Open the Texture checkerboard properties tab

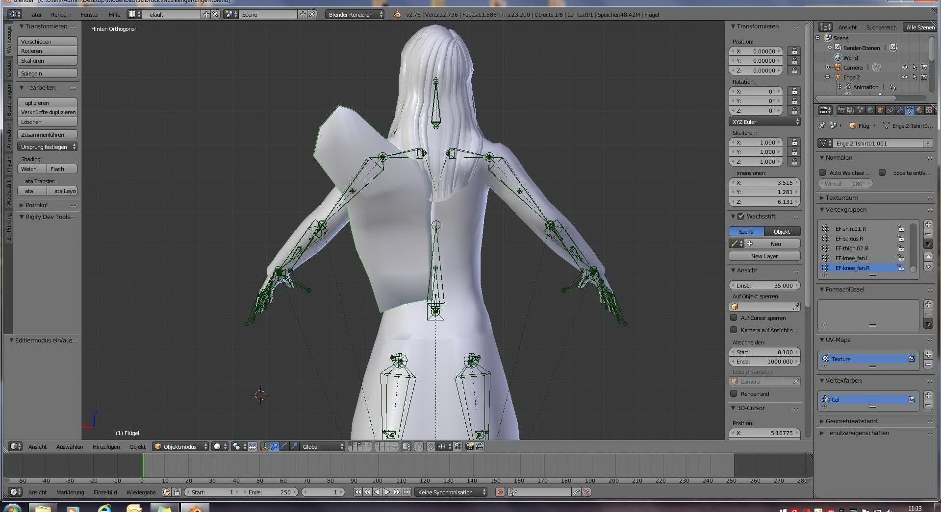pyautogui.click(x=929, y=110)
